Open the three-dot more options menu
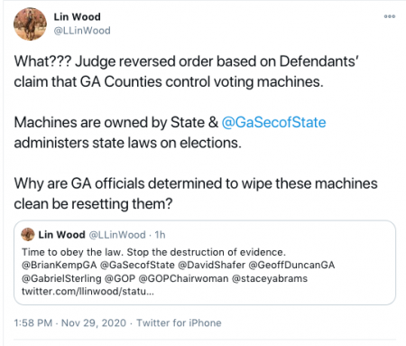406x346 pixels. pos(390,16)
